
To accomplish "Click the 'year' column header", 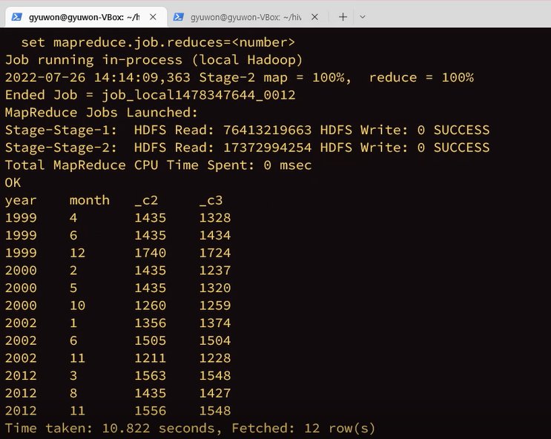I will [21, 201].
